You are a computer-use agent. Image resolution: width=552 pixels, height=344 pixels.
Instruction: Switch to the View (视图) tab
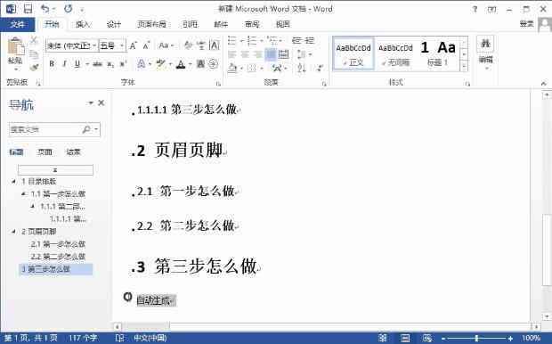click(283, 24)
